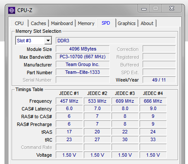Screen dimensions: 188x164
Task: Click the Team--Elite-1333 part number
Action: 83,72
